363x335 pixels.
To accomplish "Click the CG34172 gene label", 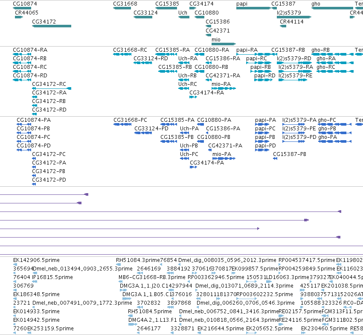I will pyautogui.click(x=44, y=22).
